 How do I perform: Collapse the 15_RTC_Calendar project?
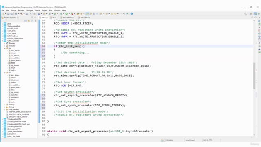(x=2, y=41)
